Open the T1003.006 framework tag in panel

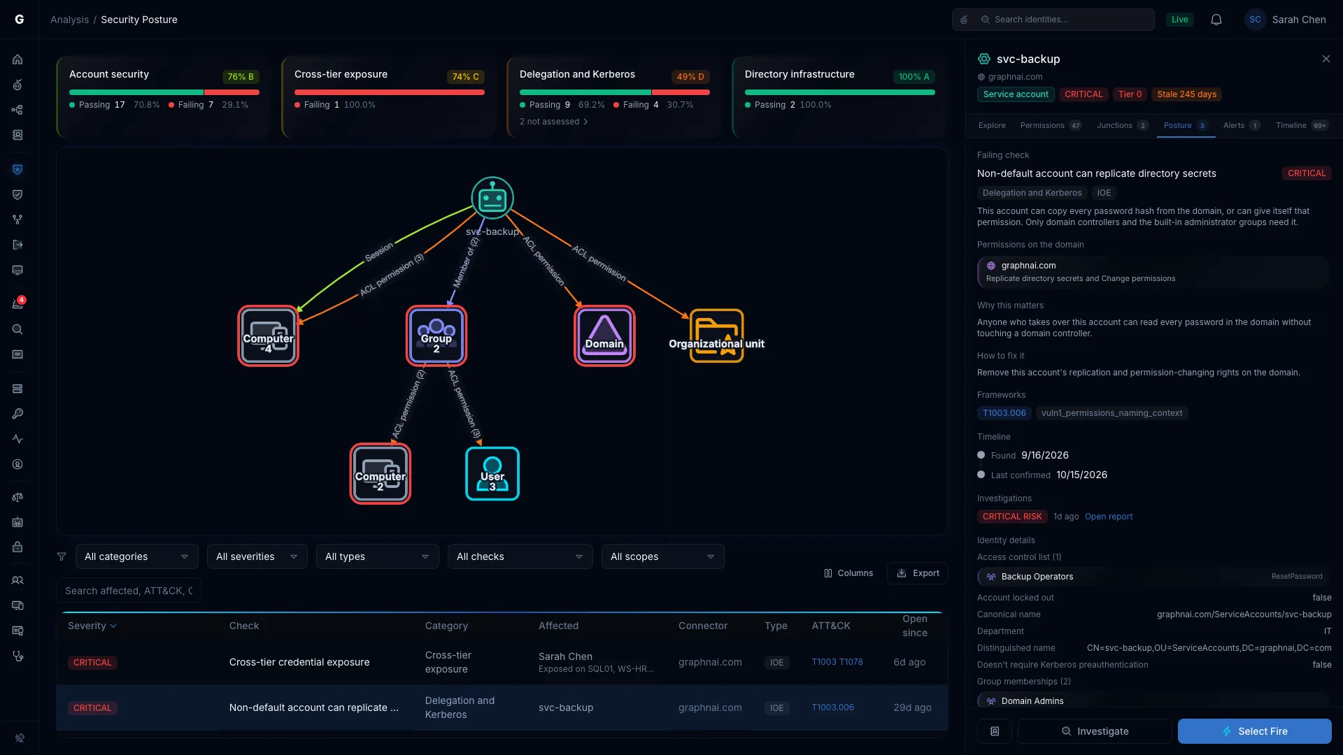click(1004, 413)
